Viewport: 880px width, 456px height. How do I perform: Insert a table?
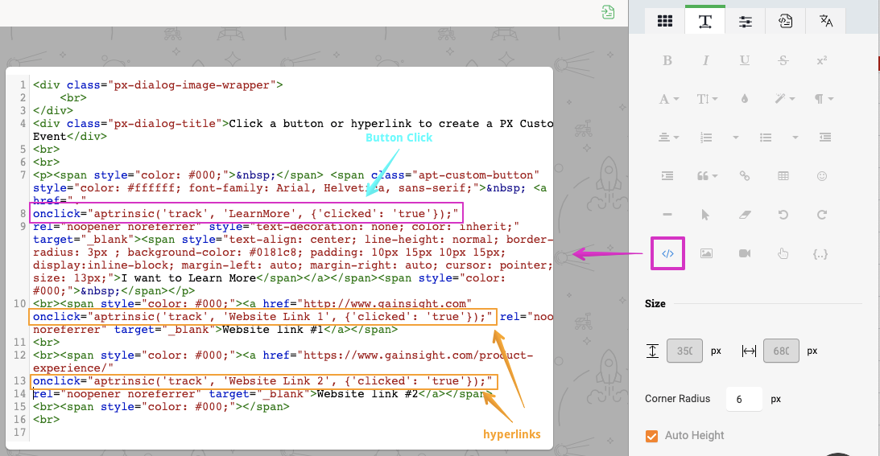point(783,176)
